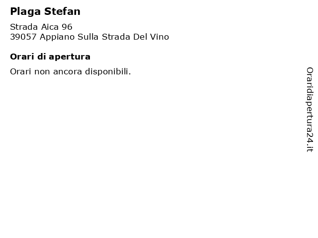Image resolution: width=318 pixels, height=238 pixels.
Task: Click the bold word di in heading
Action: click(x=42, y=57)
